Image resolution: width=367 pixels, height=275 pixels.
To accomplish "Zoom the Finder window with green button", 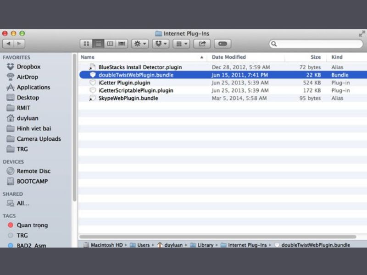I will click(x=22, y=33).
